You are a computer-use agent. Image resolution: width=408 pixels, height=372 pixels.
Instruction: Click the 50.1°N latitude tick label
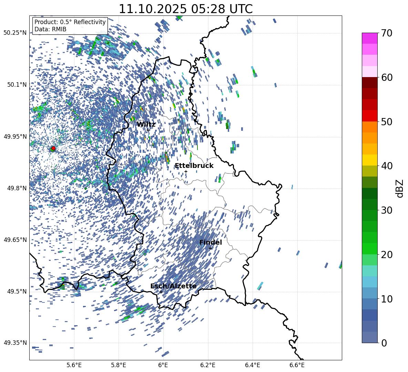tap(17, 85)
